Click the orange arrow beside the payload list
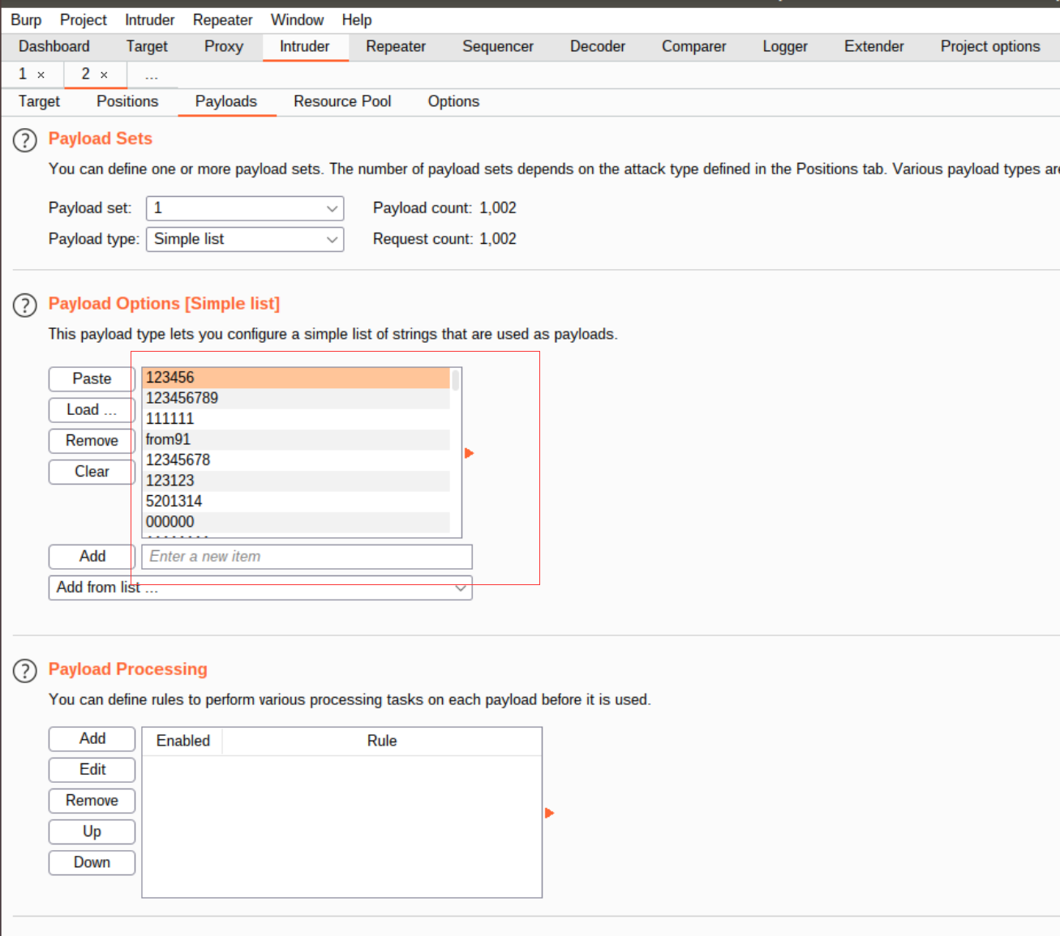Image resolution: width=1060 pixels, height=936 pixels. 469,453
